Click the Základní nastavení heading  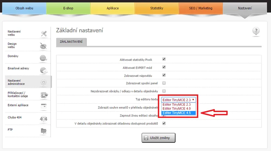(80, 30)
